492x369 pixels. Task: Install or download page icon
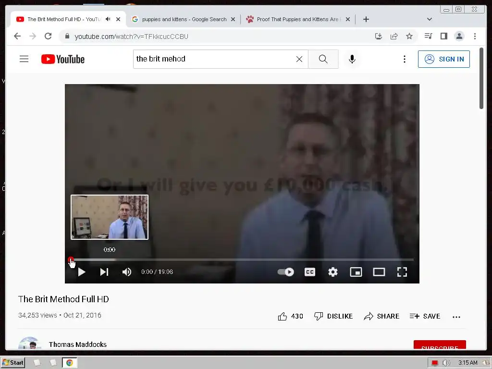point(379,36)
